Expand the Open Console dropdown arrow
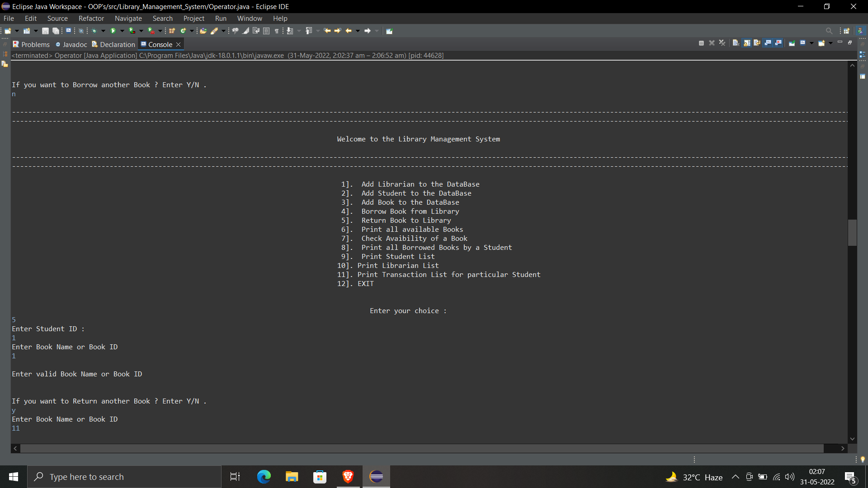The width and height of the screenshot is (868, 488). coord(830,43)
